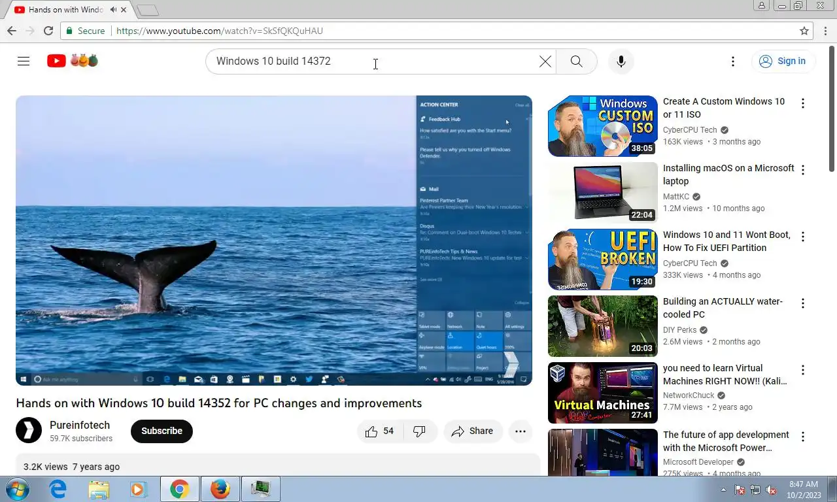
Task: Click the browser address bar URL
Action: click(x=220, y=31)
